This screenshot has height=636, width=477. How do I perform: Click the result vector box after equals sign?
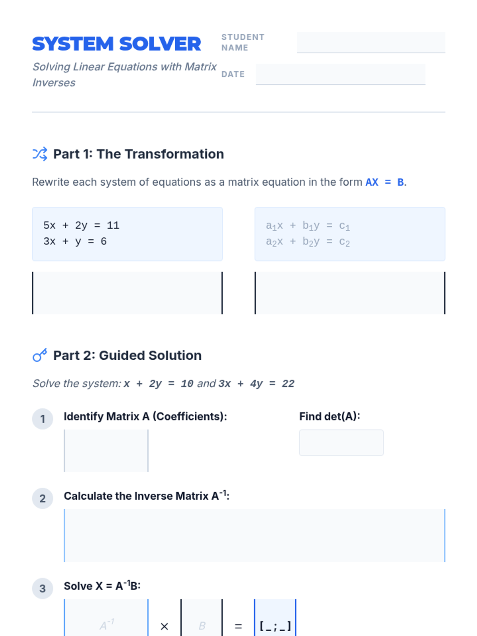tap(275, 620)
